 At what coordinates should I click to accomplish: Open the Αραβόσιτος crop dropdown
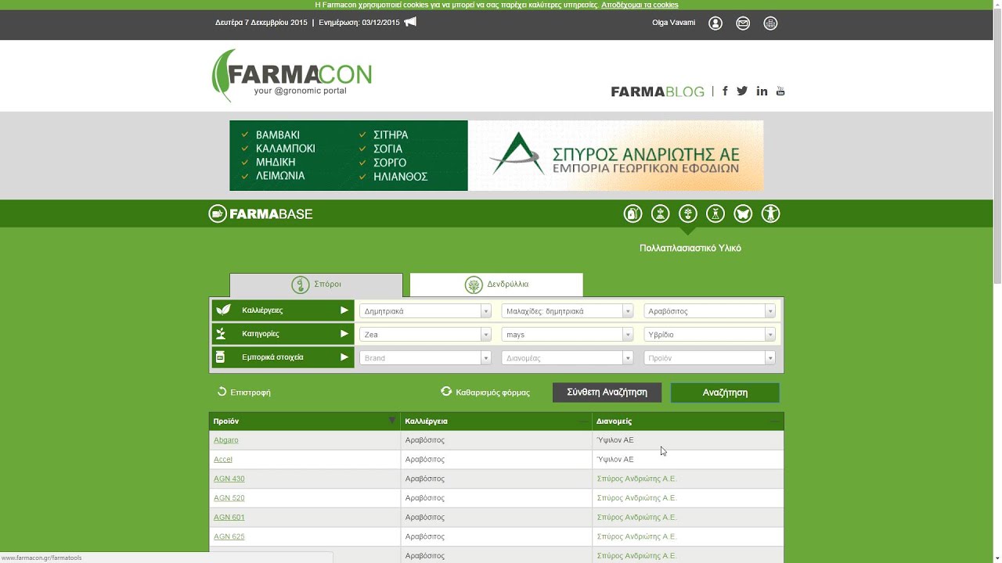[709, 311]
